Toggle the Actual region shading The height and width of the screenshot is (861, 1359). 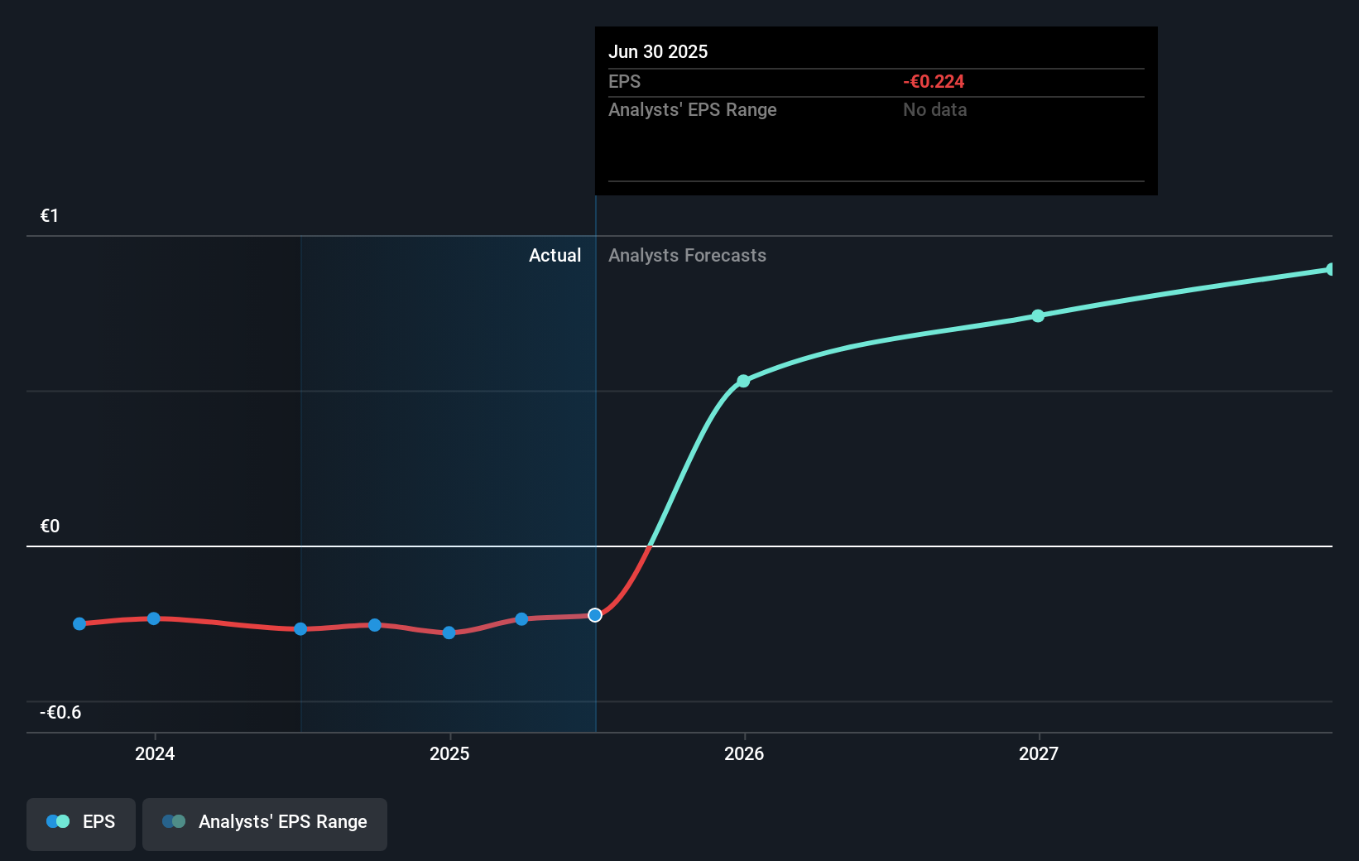447,480
